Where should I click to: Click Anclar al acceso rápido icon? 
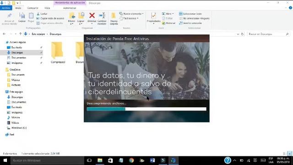pos(9,16)
